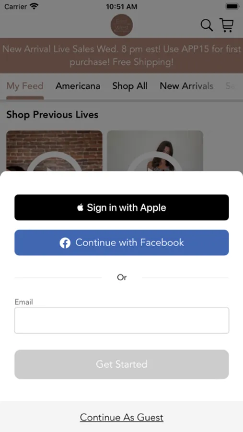Choose Continue with Facebook
The width and height of the screenshot is (243, 432).
click(122, 243)
